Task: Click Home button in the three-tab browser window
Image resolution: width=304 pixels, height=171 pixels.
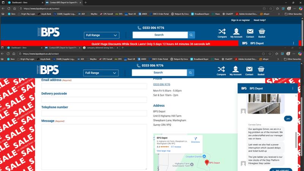Action: click(14, 54)
